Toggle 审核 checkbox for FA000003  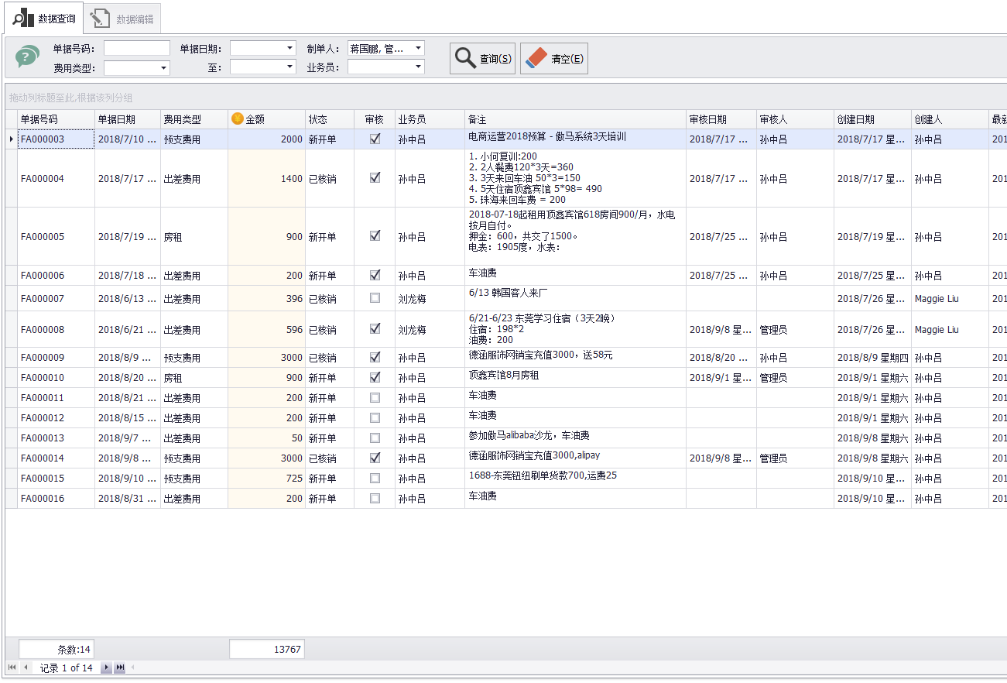[x=375, y=139]
